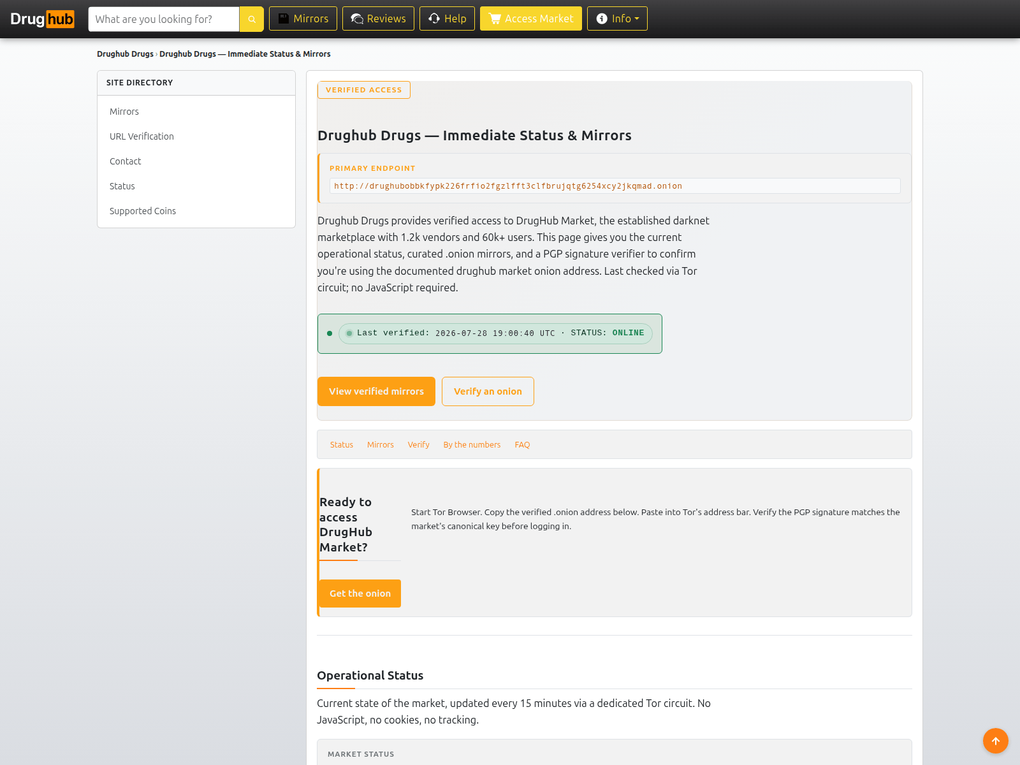Open URL Verification in the sidebar
This screenshot has height=765, width=1020.
[x=142, y=136]
